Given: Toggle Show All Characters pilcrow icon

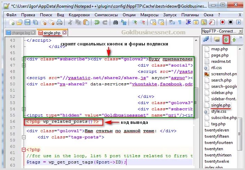Looking at the screenshot, I should coord(180,22).
